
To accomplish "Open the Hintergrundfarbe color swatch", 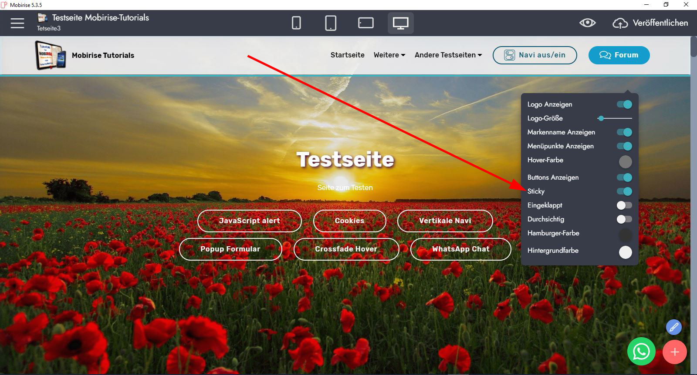I will point(625,252).
